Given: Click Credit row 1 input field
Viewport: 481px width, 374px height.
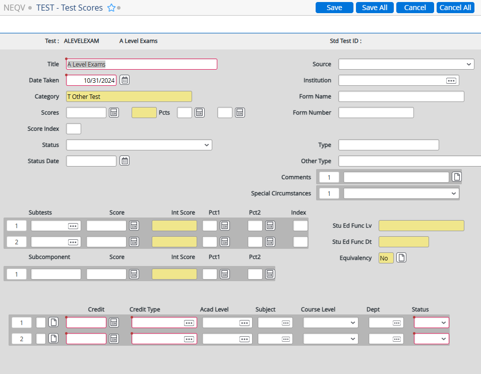Looking at the screenshot, I should click(x=86, y=323).
